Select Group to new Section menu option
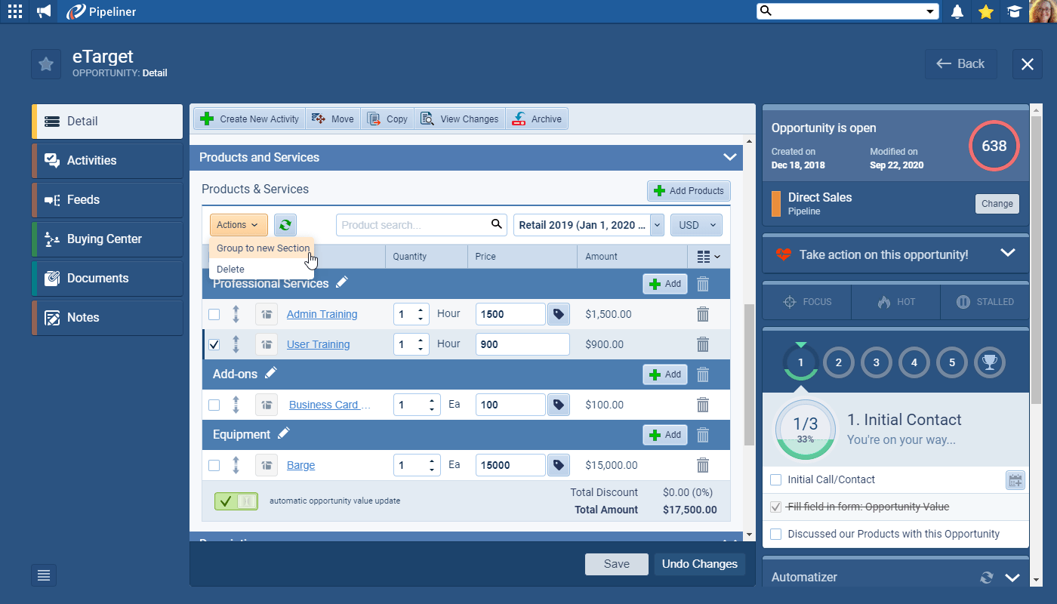 point(262,248)
